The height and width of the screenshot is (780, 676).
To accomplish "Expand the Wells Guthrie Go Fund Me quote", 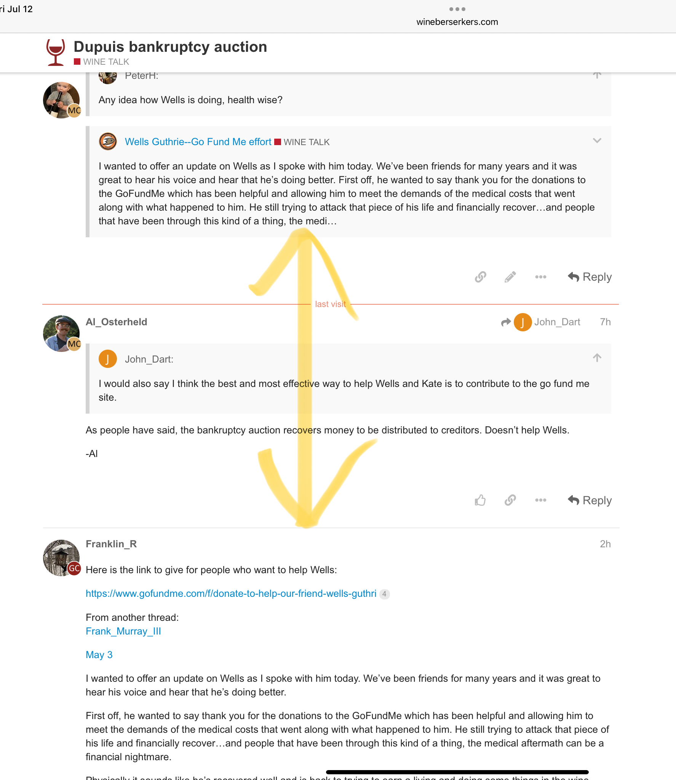I will tap(597, 141).
